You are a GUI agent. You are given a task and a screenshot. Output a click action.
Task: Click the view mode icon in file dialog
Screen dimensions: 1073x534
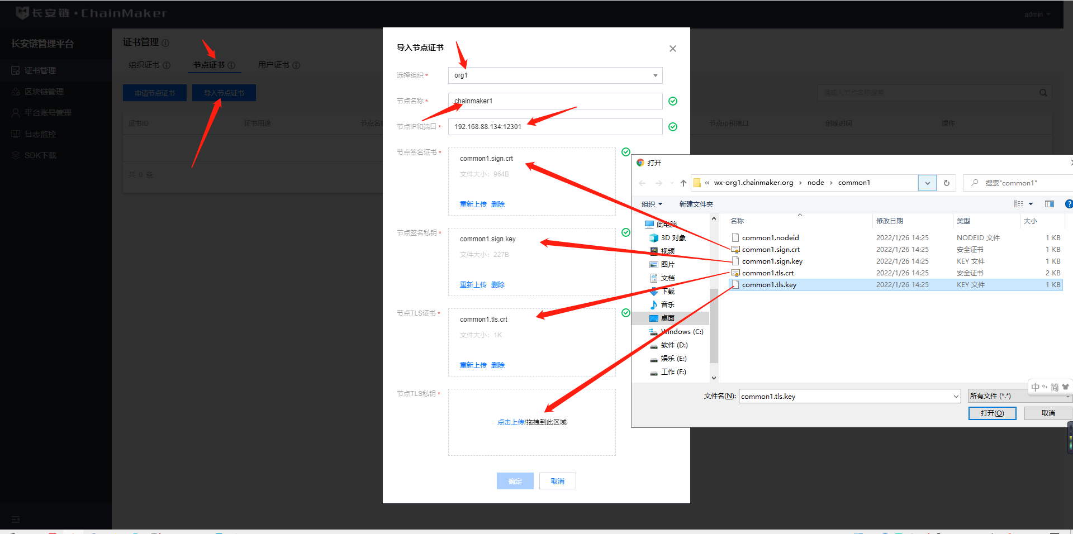(1019, 204)
